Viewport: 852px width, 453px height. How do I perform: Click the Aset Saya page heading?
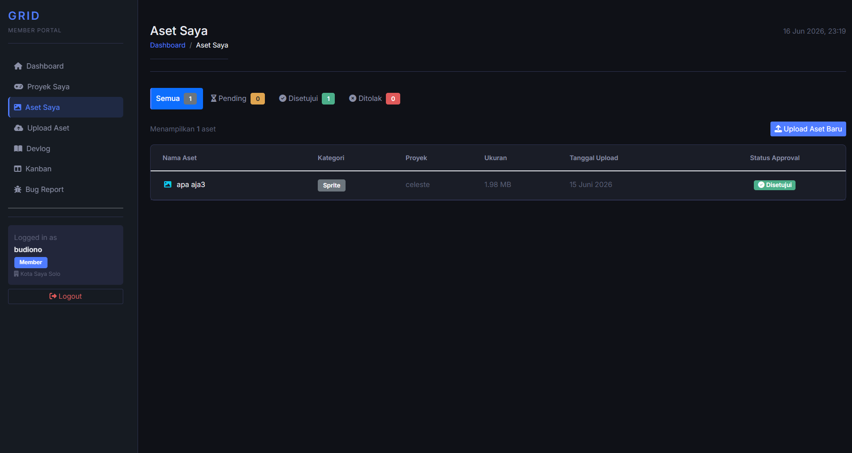(179, 30)
